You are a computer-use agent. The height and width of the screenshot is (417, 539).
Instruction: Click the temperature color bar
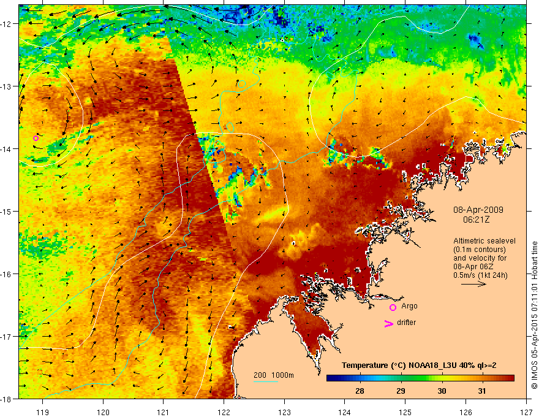[x=420, y=378]
